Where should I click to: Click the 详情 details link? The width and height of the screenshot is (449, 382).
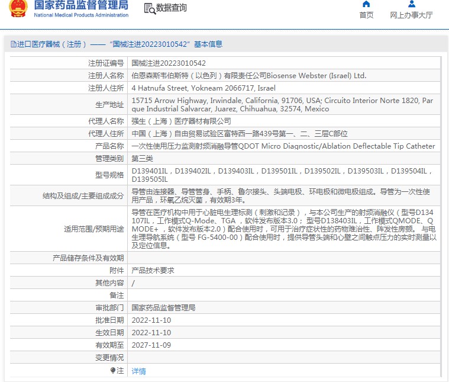click(x=138, y=371)
